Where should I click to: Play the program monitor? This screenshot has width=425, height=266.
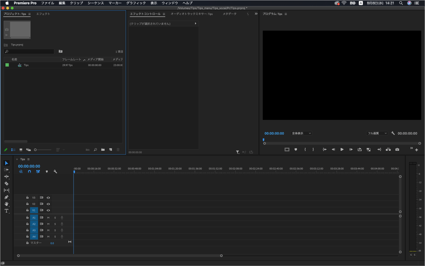pyautogui.click(x=342, y=149)
